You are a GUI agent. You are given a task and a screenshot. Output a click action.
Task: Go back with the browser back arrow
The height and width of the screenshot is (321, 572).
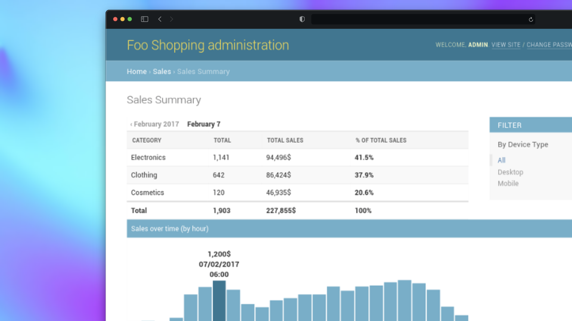pyautogui.click(x=160, y=19)
